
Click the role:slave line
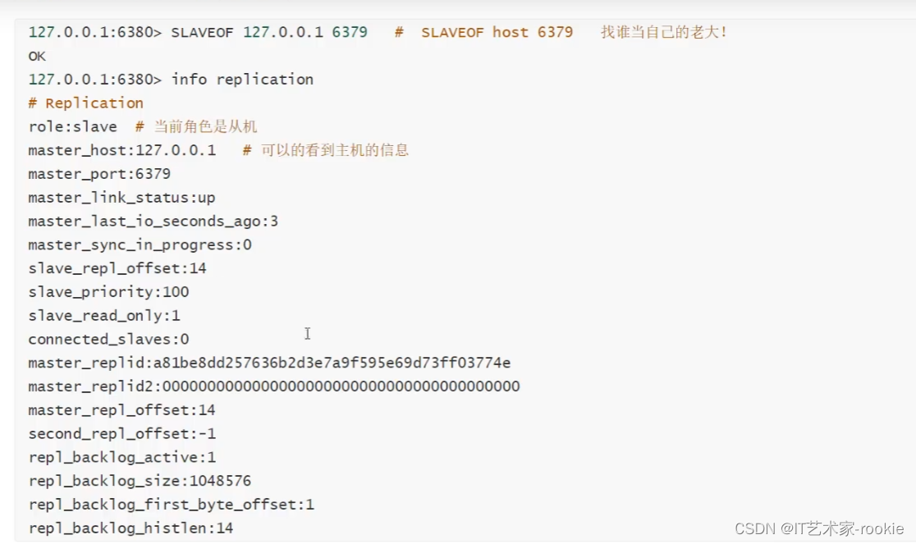72,126
